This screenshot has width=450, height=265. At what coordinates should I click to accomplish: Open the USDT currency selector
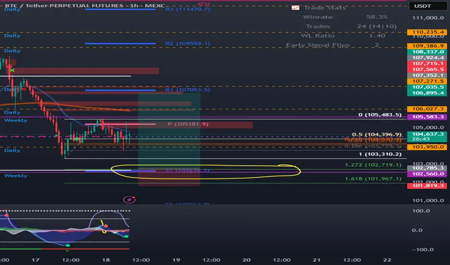[428, 6]
